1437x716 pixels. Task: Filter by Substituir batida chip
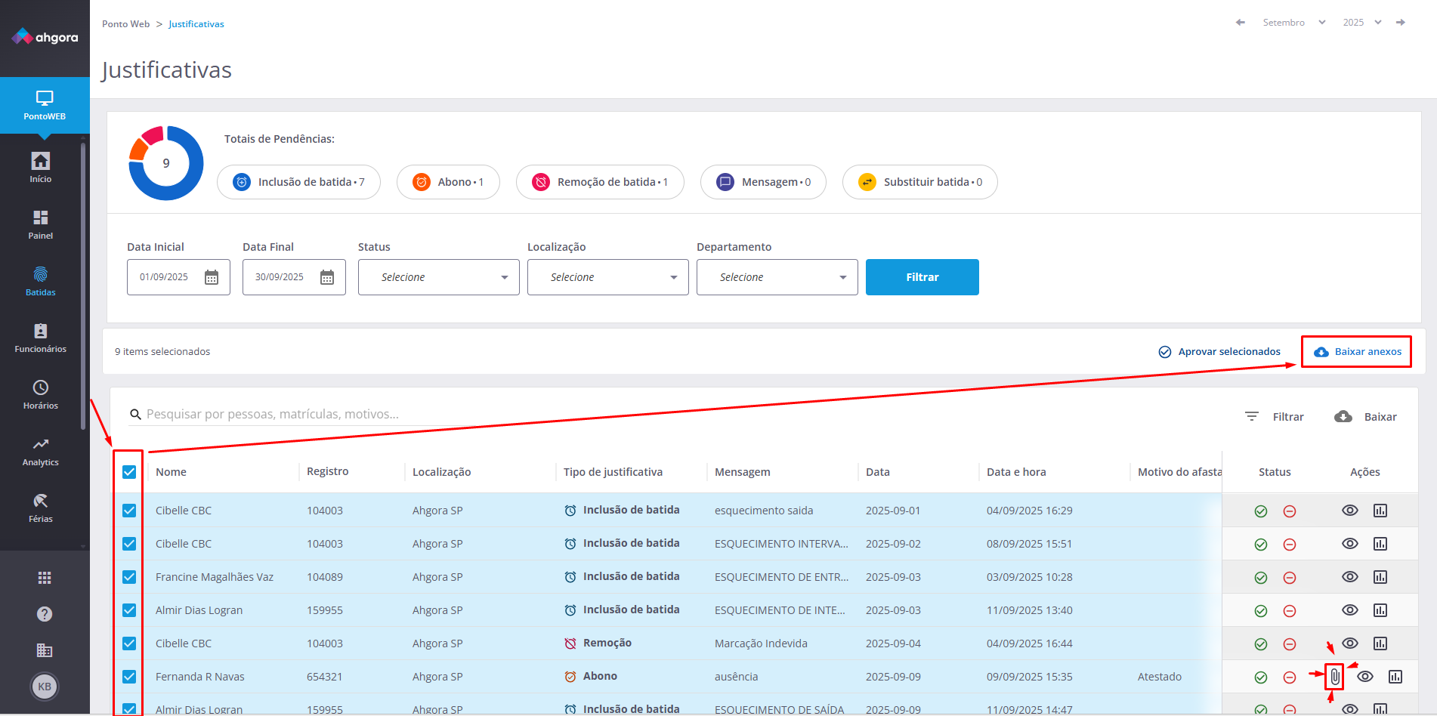click(920, 182)
